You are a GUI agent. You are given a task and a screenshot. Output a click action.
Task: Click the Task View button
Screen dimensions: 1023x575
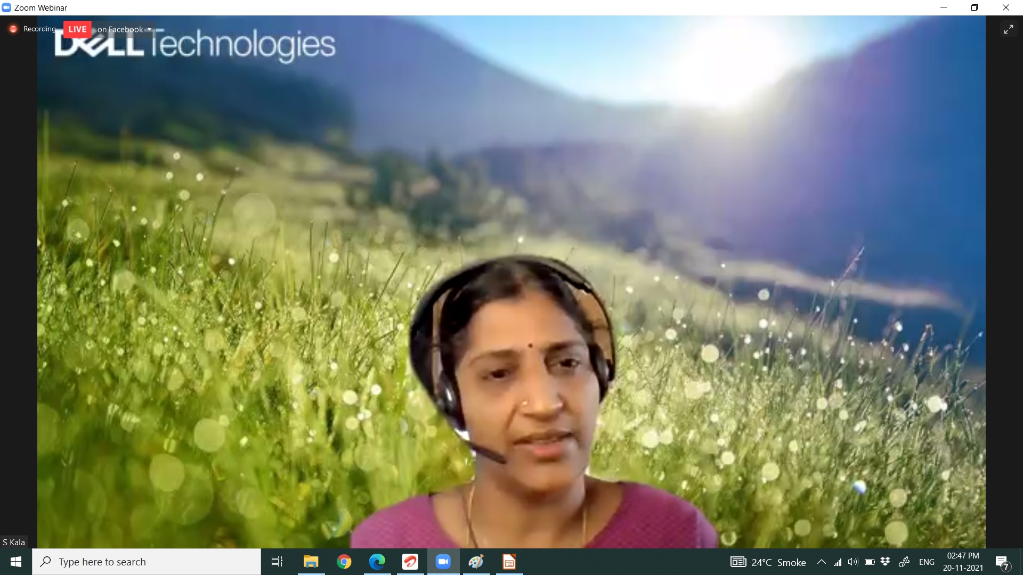pyautogui.click(x=277, y=562)
